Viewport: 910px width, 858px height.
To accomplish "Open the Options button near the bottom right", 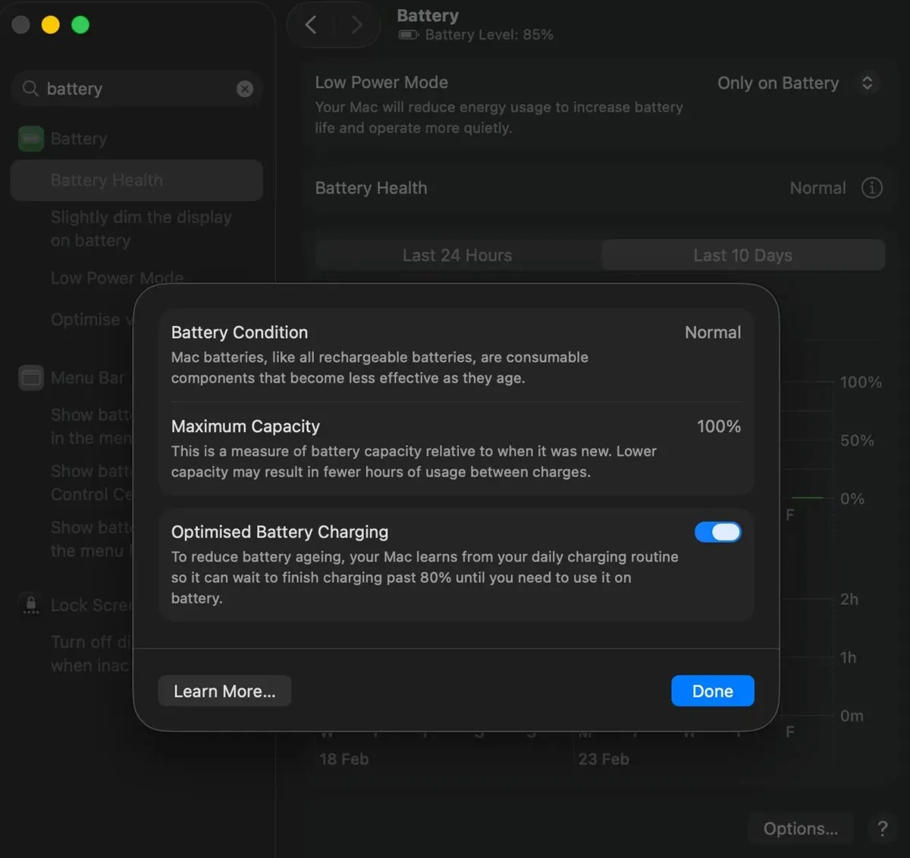I will pyautogui.click(x=800, y=828).
